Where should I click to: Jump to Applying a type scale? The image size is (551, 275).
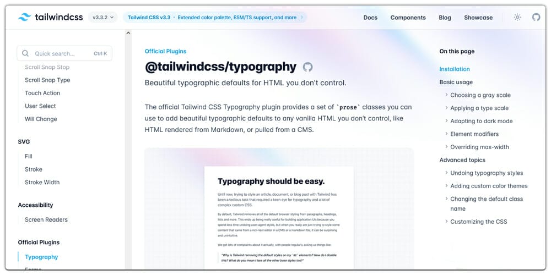[x=479, y=108]
